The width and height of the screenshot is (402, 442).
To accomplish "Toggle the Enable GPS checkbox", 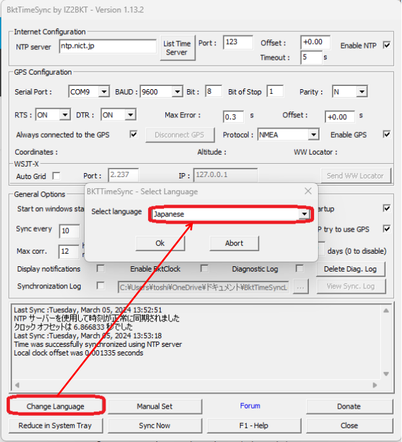I will pos(387,134).
